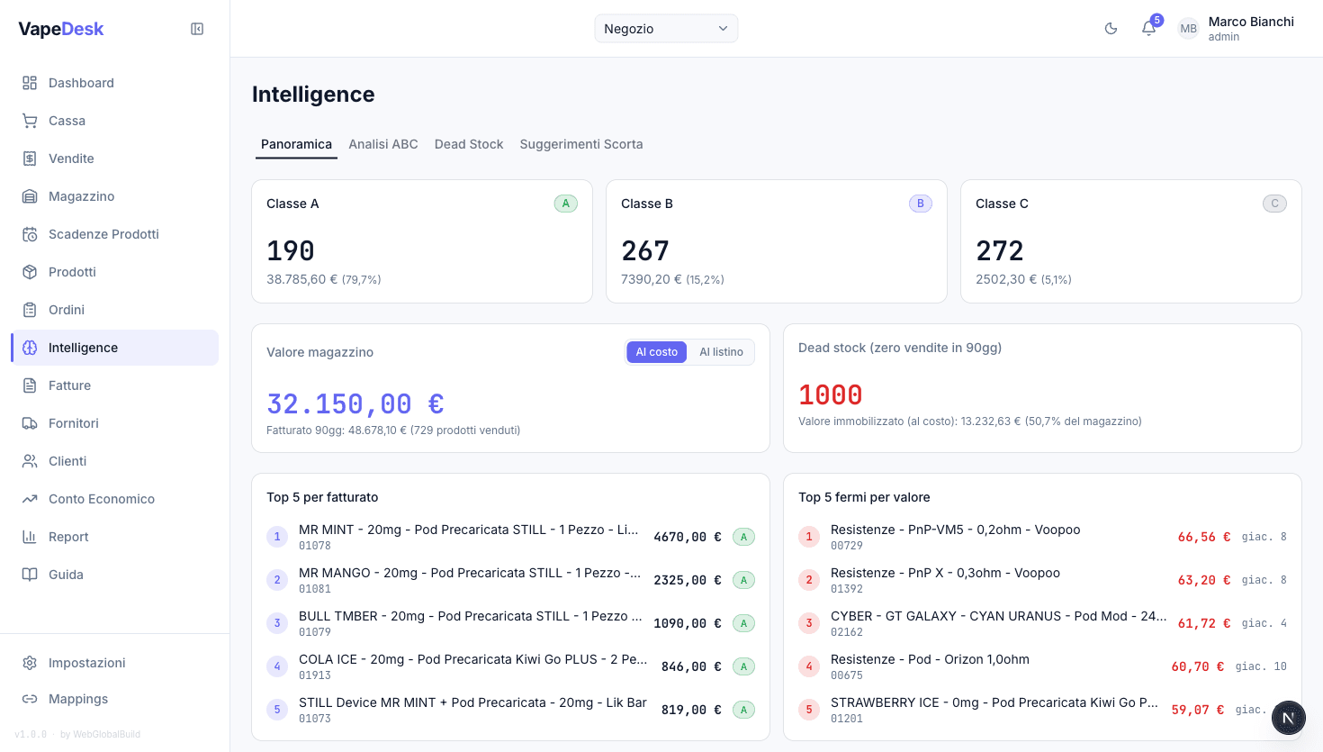Switch to the Analisi ABC tab
Viewport: 1323px width, 752px height.
point(383,144)
